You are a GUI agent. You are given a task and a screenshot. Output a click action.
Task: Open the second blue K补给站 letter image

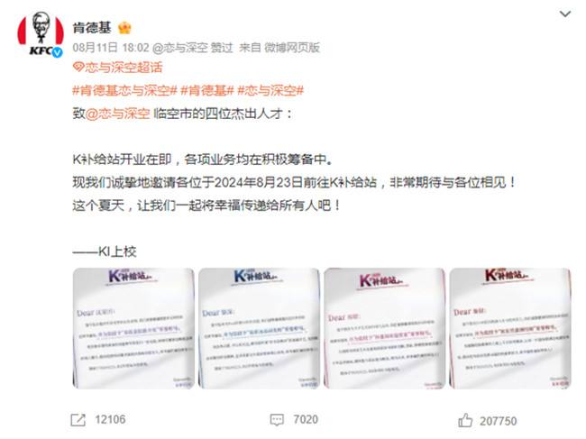259,328
